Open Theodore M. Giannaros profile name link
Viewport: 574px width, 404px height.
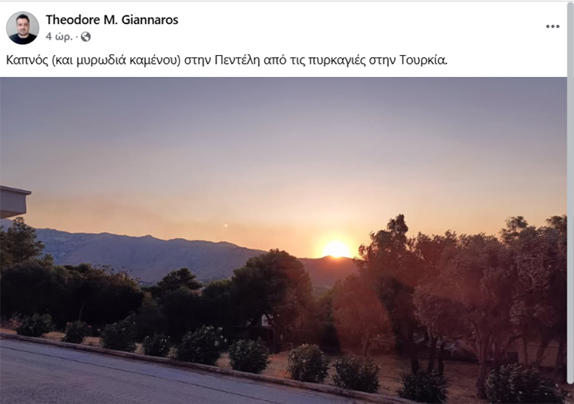click(x=112, y=20)
